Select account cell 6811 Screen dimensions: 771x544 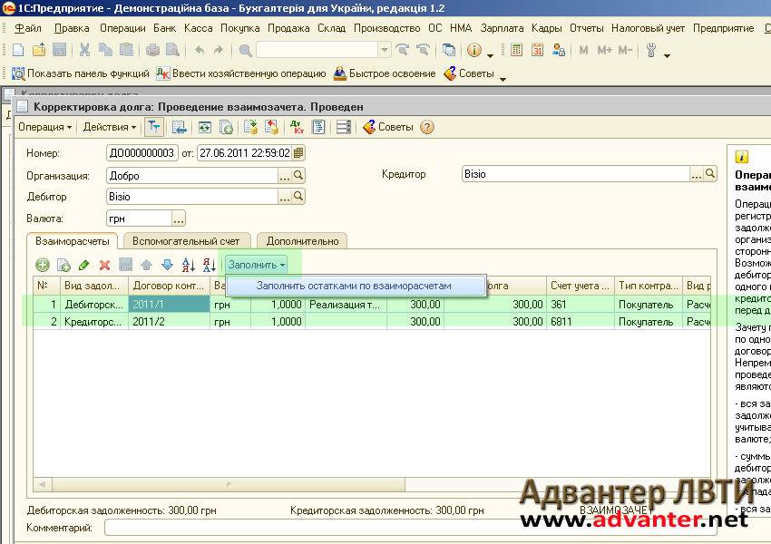(x=581, y=322)
